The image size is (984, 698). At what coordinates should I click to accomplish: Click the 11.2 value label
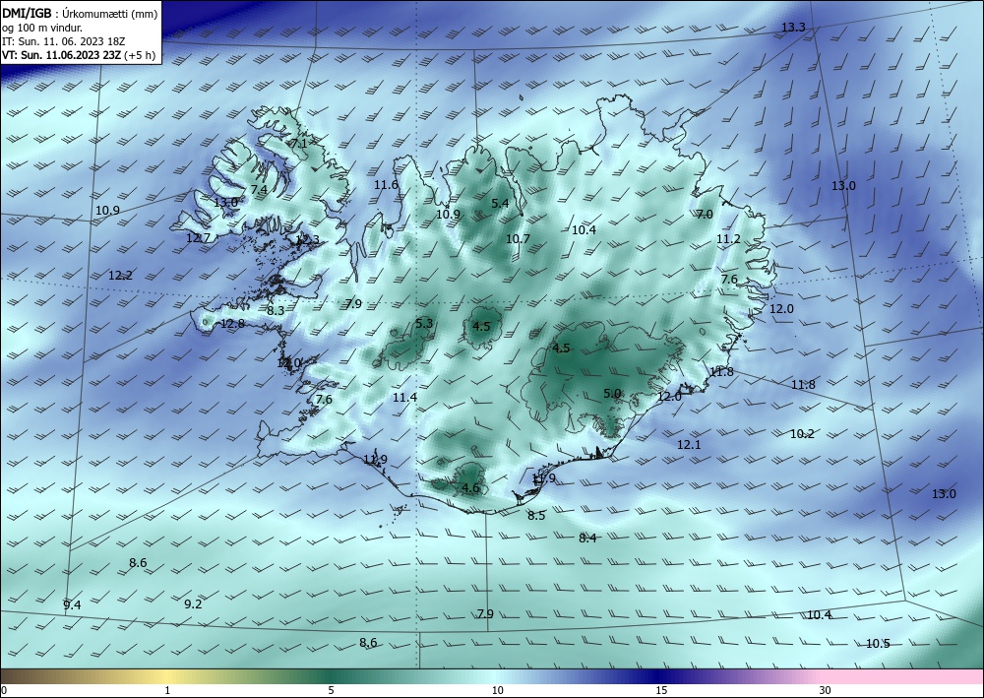pyautogui.click(x=728, y=238)
